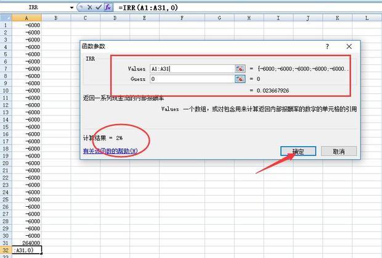Open the dialog help question mark
The width and height of the screenshot is (382, 258).
(327, 46)
